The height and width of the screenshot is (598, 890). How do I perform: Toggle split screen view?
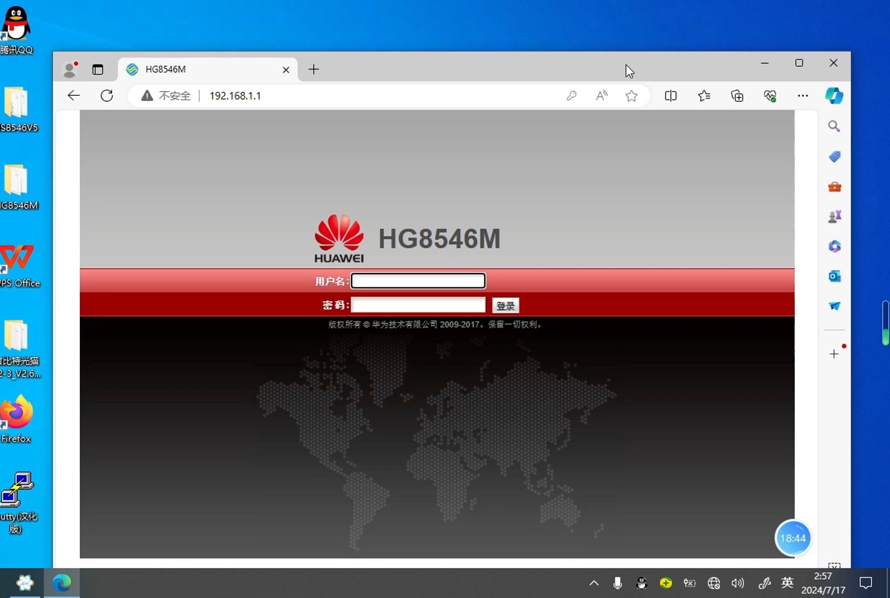click(x=670, y=96)
